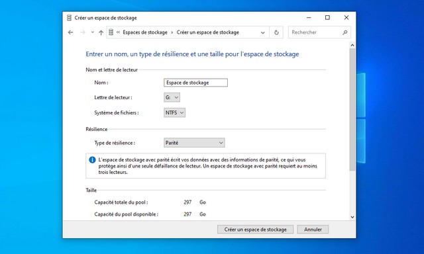Open recent locations chevron beside forward arrow
Image resolution: width=424 pixels, height=254 pixels.
93,32
